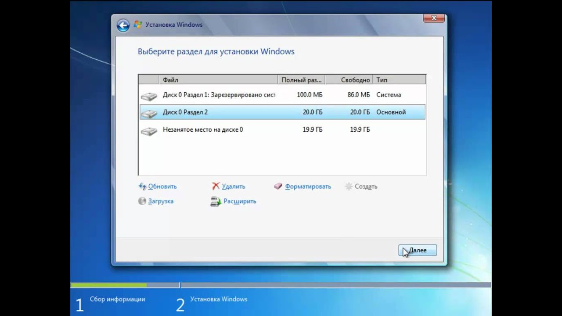562x316 pixels.
Task: Select Незанятое место на диске 0
Action: [282, 129]
